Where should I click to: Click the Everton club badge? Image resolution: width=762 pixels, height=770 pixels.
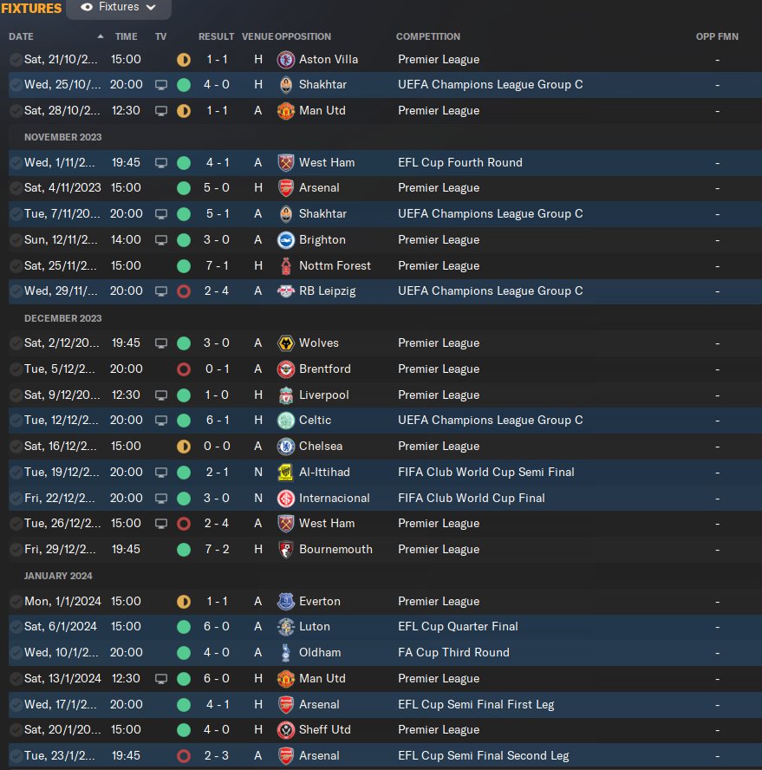pyautogui.click(x=286, y=602)
